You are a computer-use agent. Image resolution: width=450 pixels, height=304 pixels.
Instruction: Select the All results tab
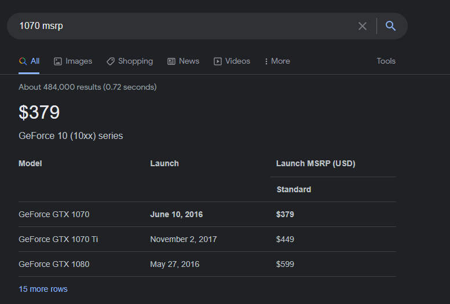tap(30, 61)
